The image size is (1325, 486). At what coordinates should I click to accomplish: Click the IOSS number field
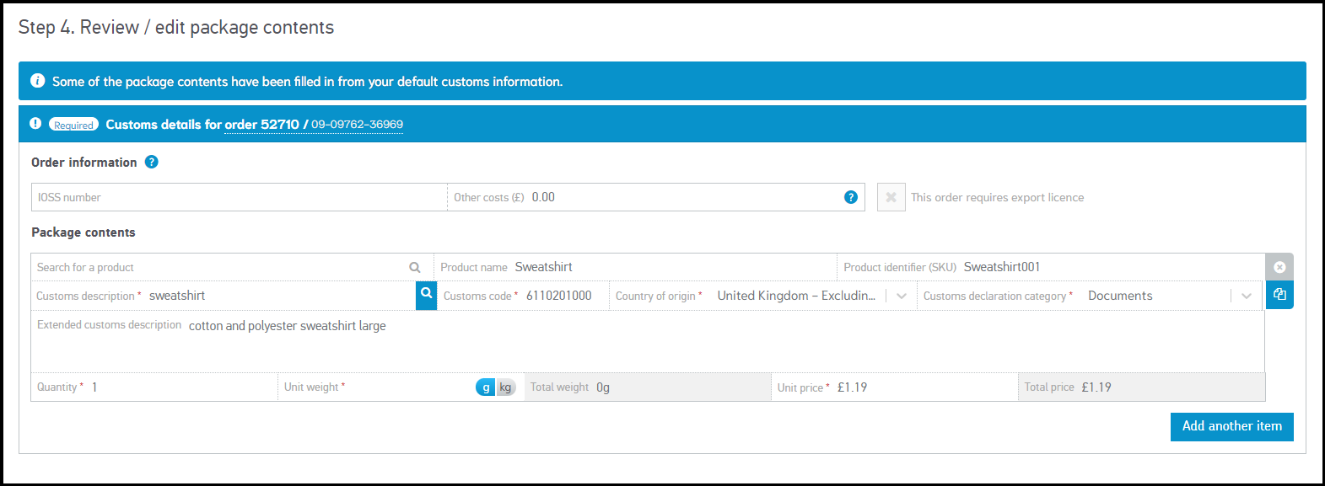pyautogui.click(x=240, y=197)
